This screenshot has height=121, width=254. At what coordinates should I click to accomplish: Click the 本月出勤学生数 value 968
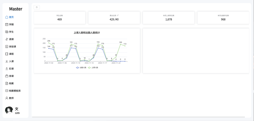pos(223,20)
